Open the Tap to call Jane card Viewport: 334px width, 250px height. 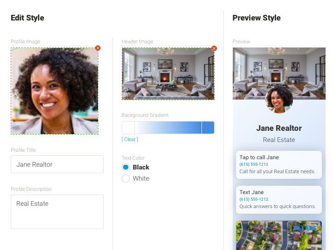(x=279, y=165)
